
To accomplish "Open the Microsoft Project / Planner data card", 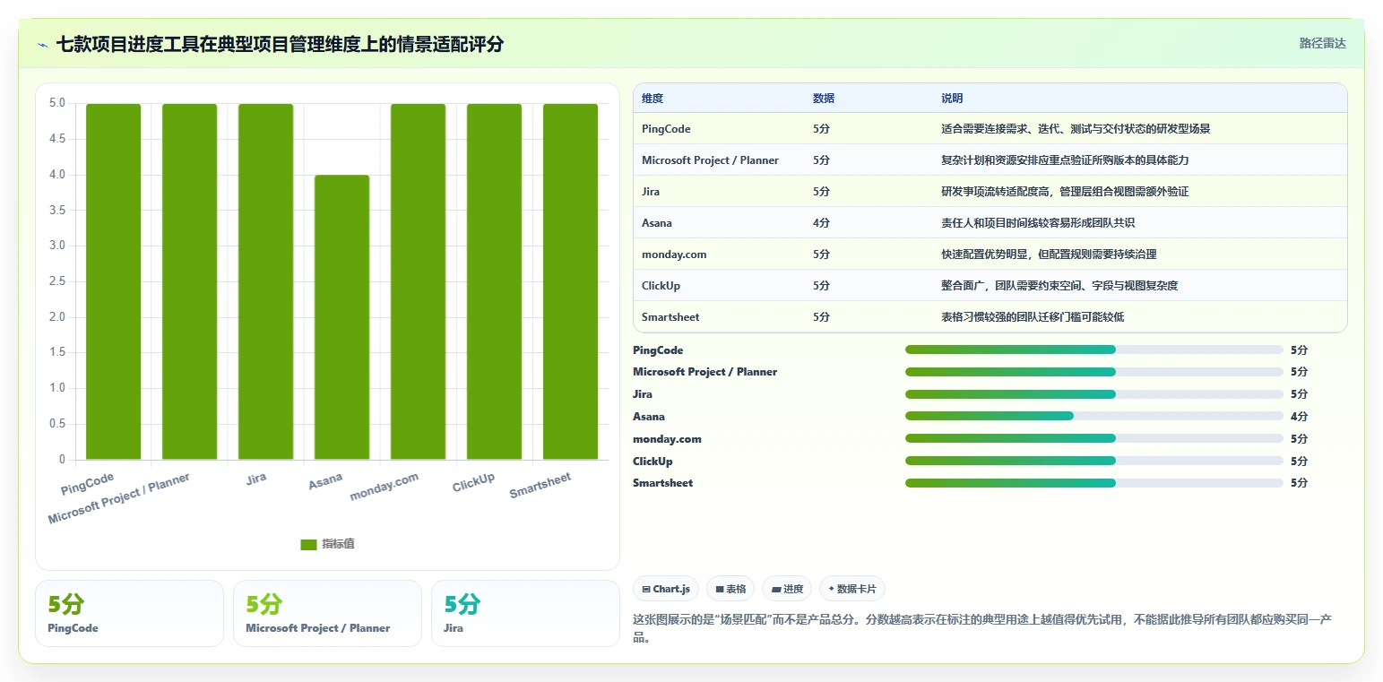I will (x=327, y=613).
